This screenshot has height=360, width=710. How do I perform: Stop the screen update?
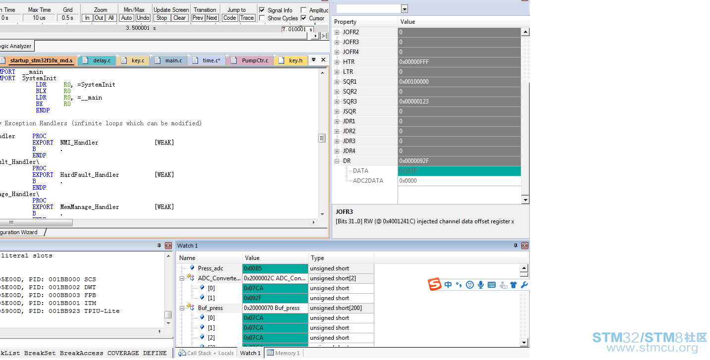[x=162, y=18]
